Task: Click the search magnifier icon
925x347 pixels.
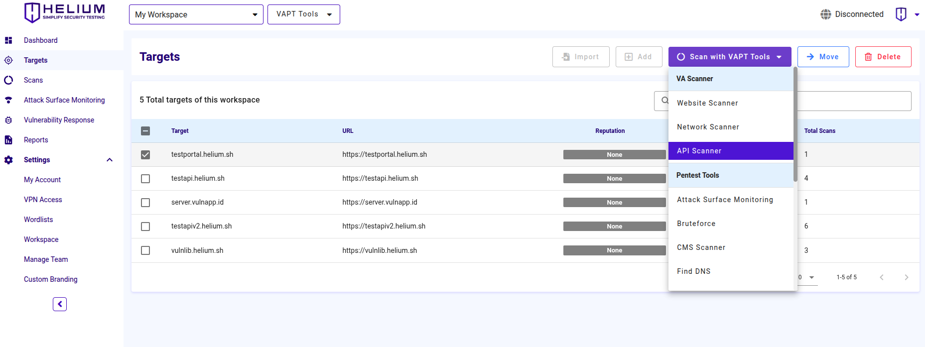Action: click(x=665, y=101)
